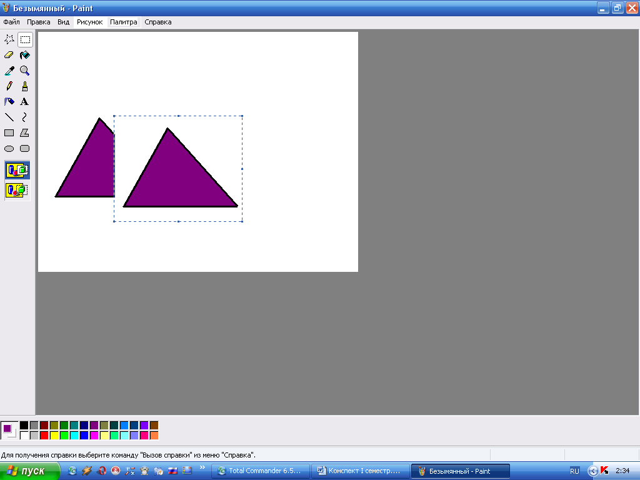Click the Russian flag quick launch icon

coord(172,471)
